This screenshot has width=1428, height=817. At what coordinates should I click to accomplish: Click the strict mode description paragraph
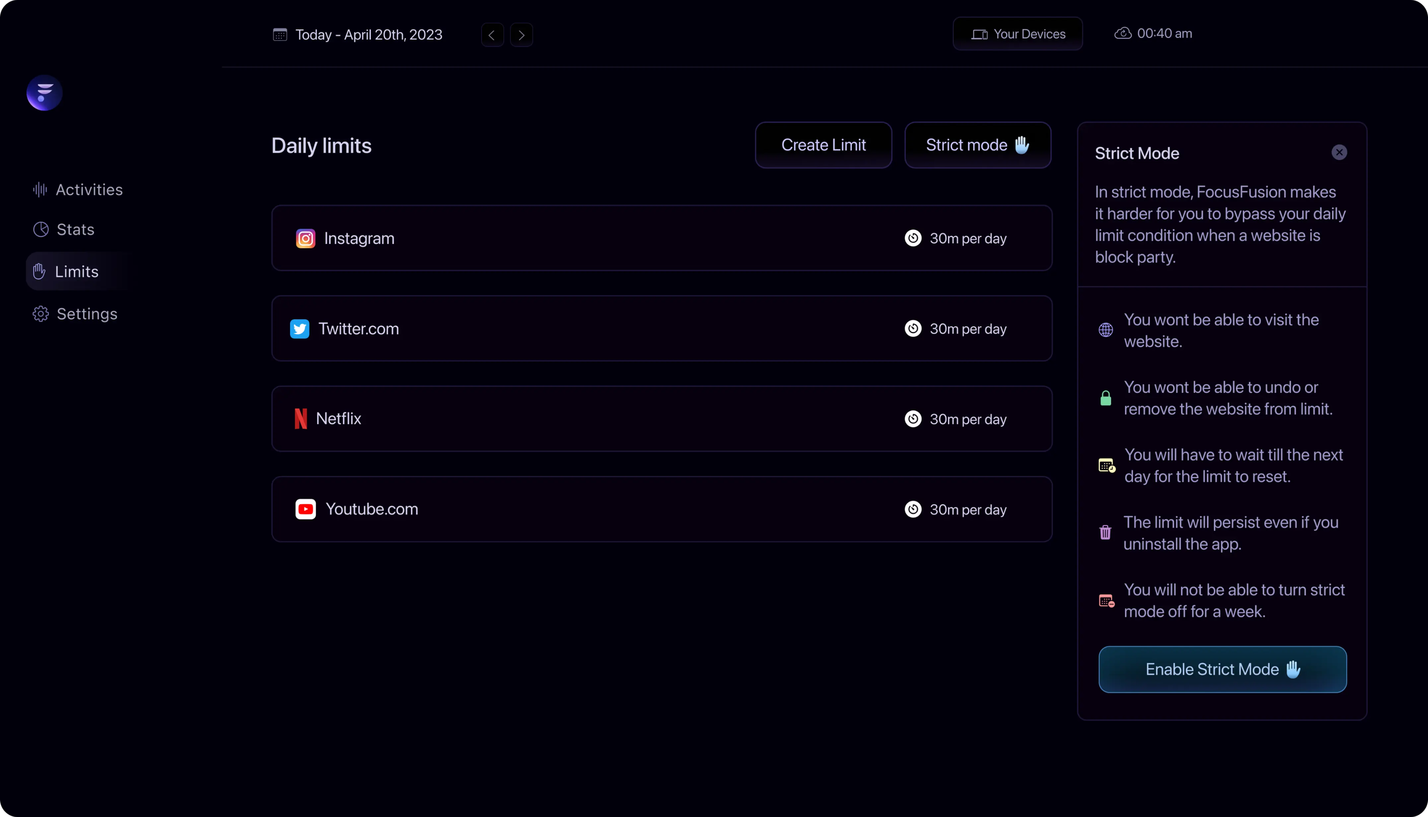tap(1220, 224)
